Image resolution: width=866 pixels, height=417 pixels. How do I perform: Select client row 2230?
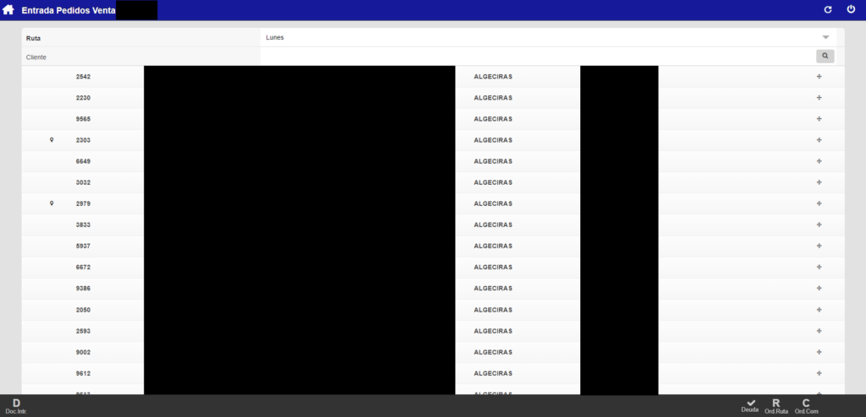tap(83, 98)
